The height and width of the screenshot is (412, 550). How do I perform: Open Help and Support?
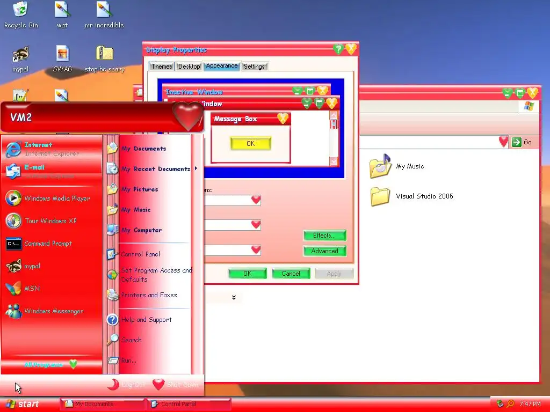tap(150, 320)
